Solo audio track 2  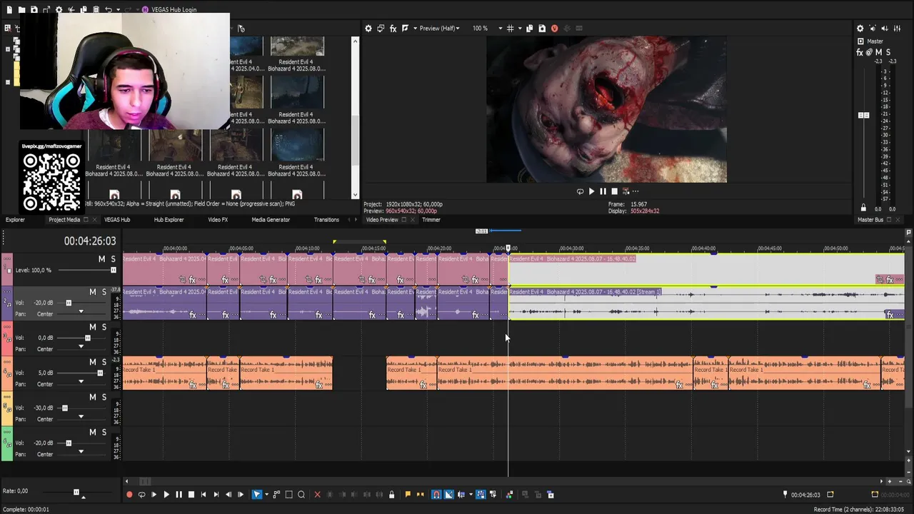tap(104, 292)
